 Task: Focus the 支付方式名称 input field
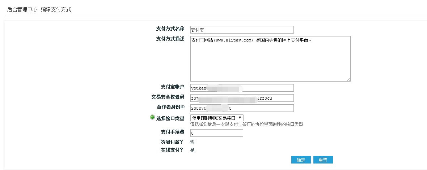(x=242, y=30)
